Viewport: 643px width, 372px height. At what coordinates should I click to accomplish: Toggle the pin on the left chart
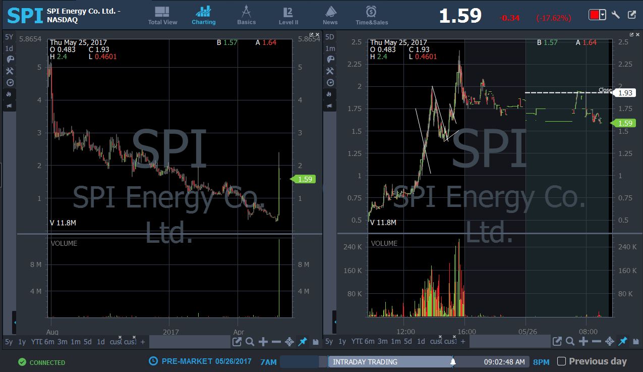tap(303, 342)
